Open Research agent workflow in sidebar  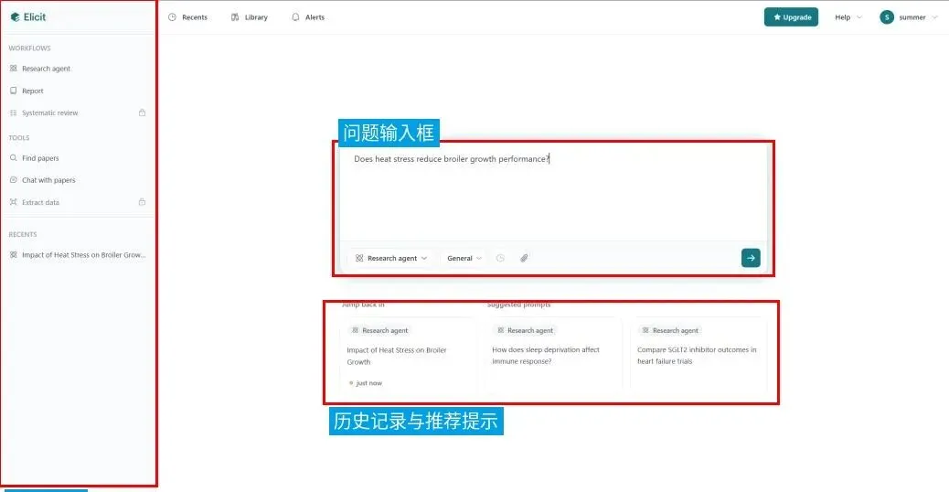tap(46, 69)
